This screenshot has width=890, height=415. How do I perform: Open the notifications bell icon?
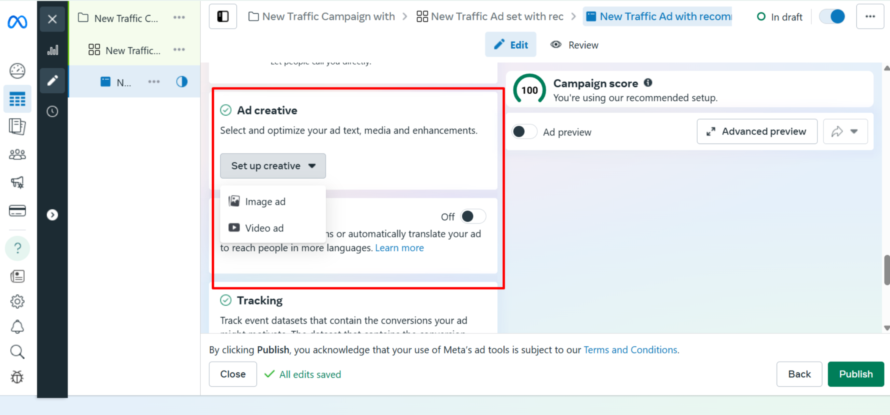tap(17, 327)
